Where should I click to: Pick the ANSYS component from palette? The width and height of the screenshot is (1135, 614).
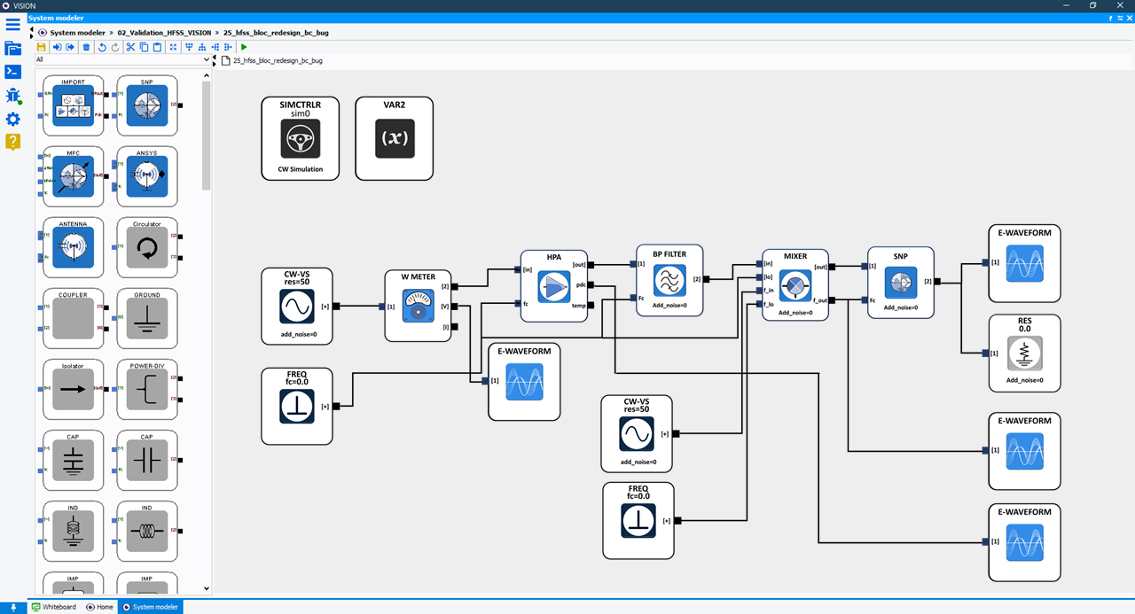147,176
